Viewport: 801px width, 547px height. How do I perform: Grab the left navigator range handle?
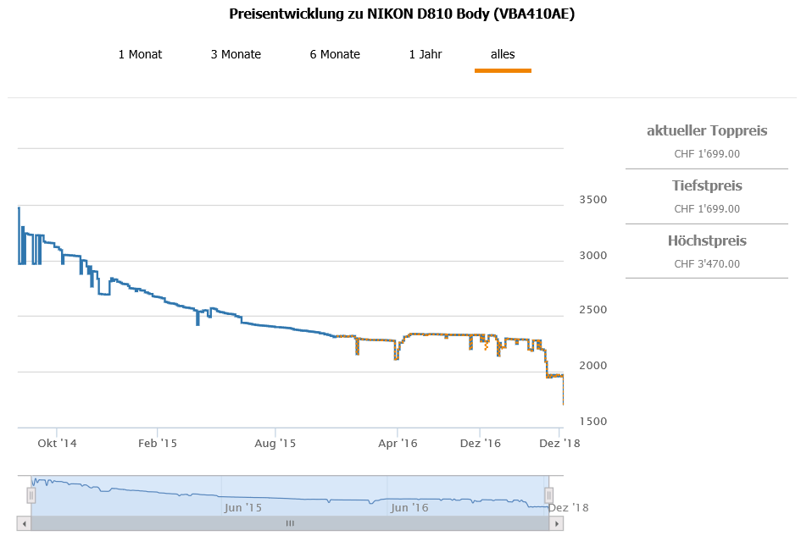point(31,495)
